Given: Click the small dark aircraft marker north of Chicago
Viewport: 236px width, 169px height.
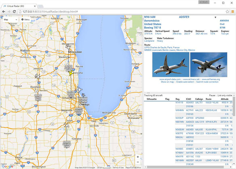Looking at the screenshot, I should [83, 95].
